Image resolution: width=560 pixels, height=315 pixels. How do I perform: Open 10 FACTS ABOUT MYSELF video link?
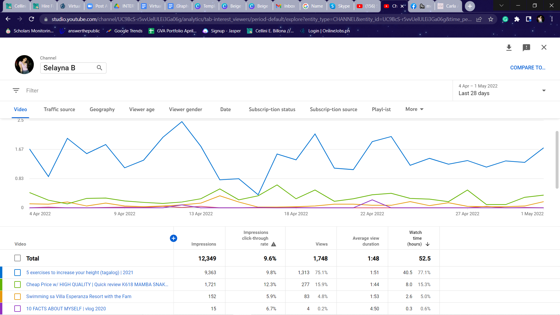click(x=66, y=309)
